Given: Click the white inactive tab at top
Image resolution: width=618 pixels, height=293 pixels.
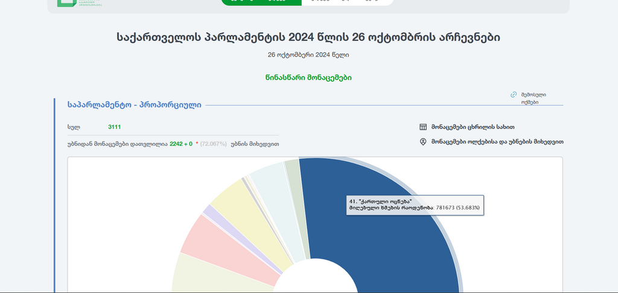Looking at the screenshot, I should pyautogui.click(x=348, y=2).
